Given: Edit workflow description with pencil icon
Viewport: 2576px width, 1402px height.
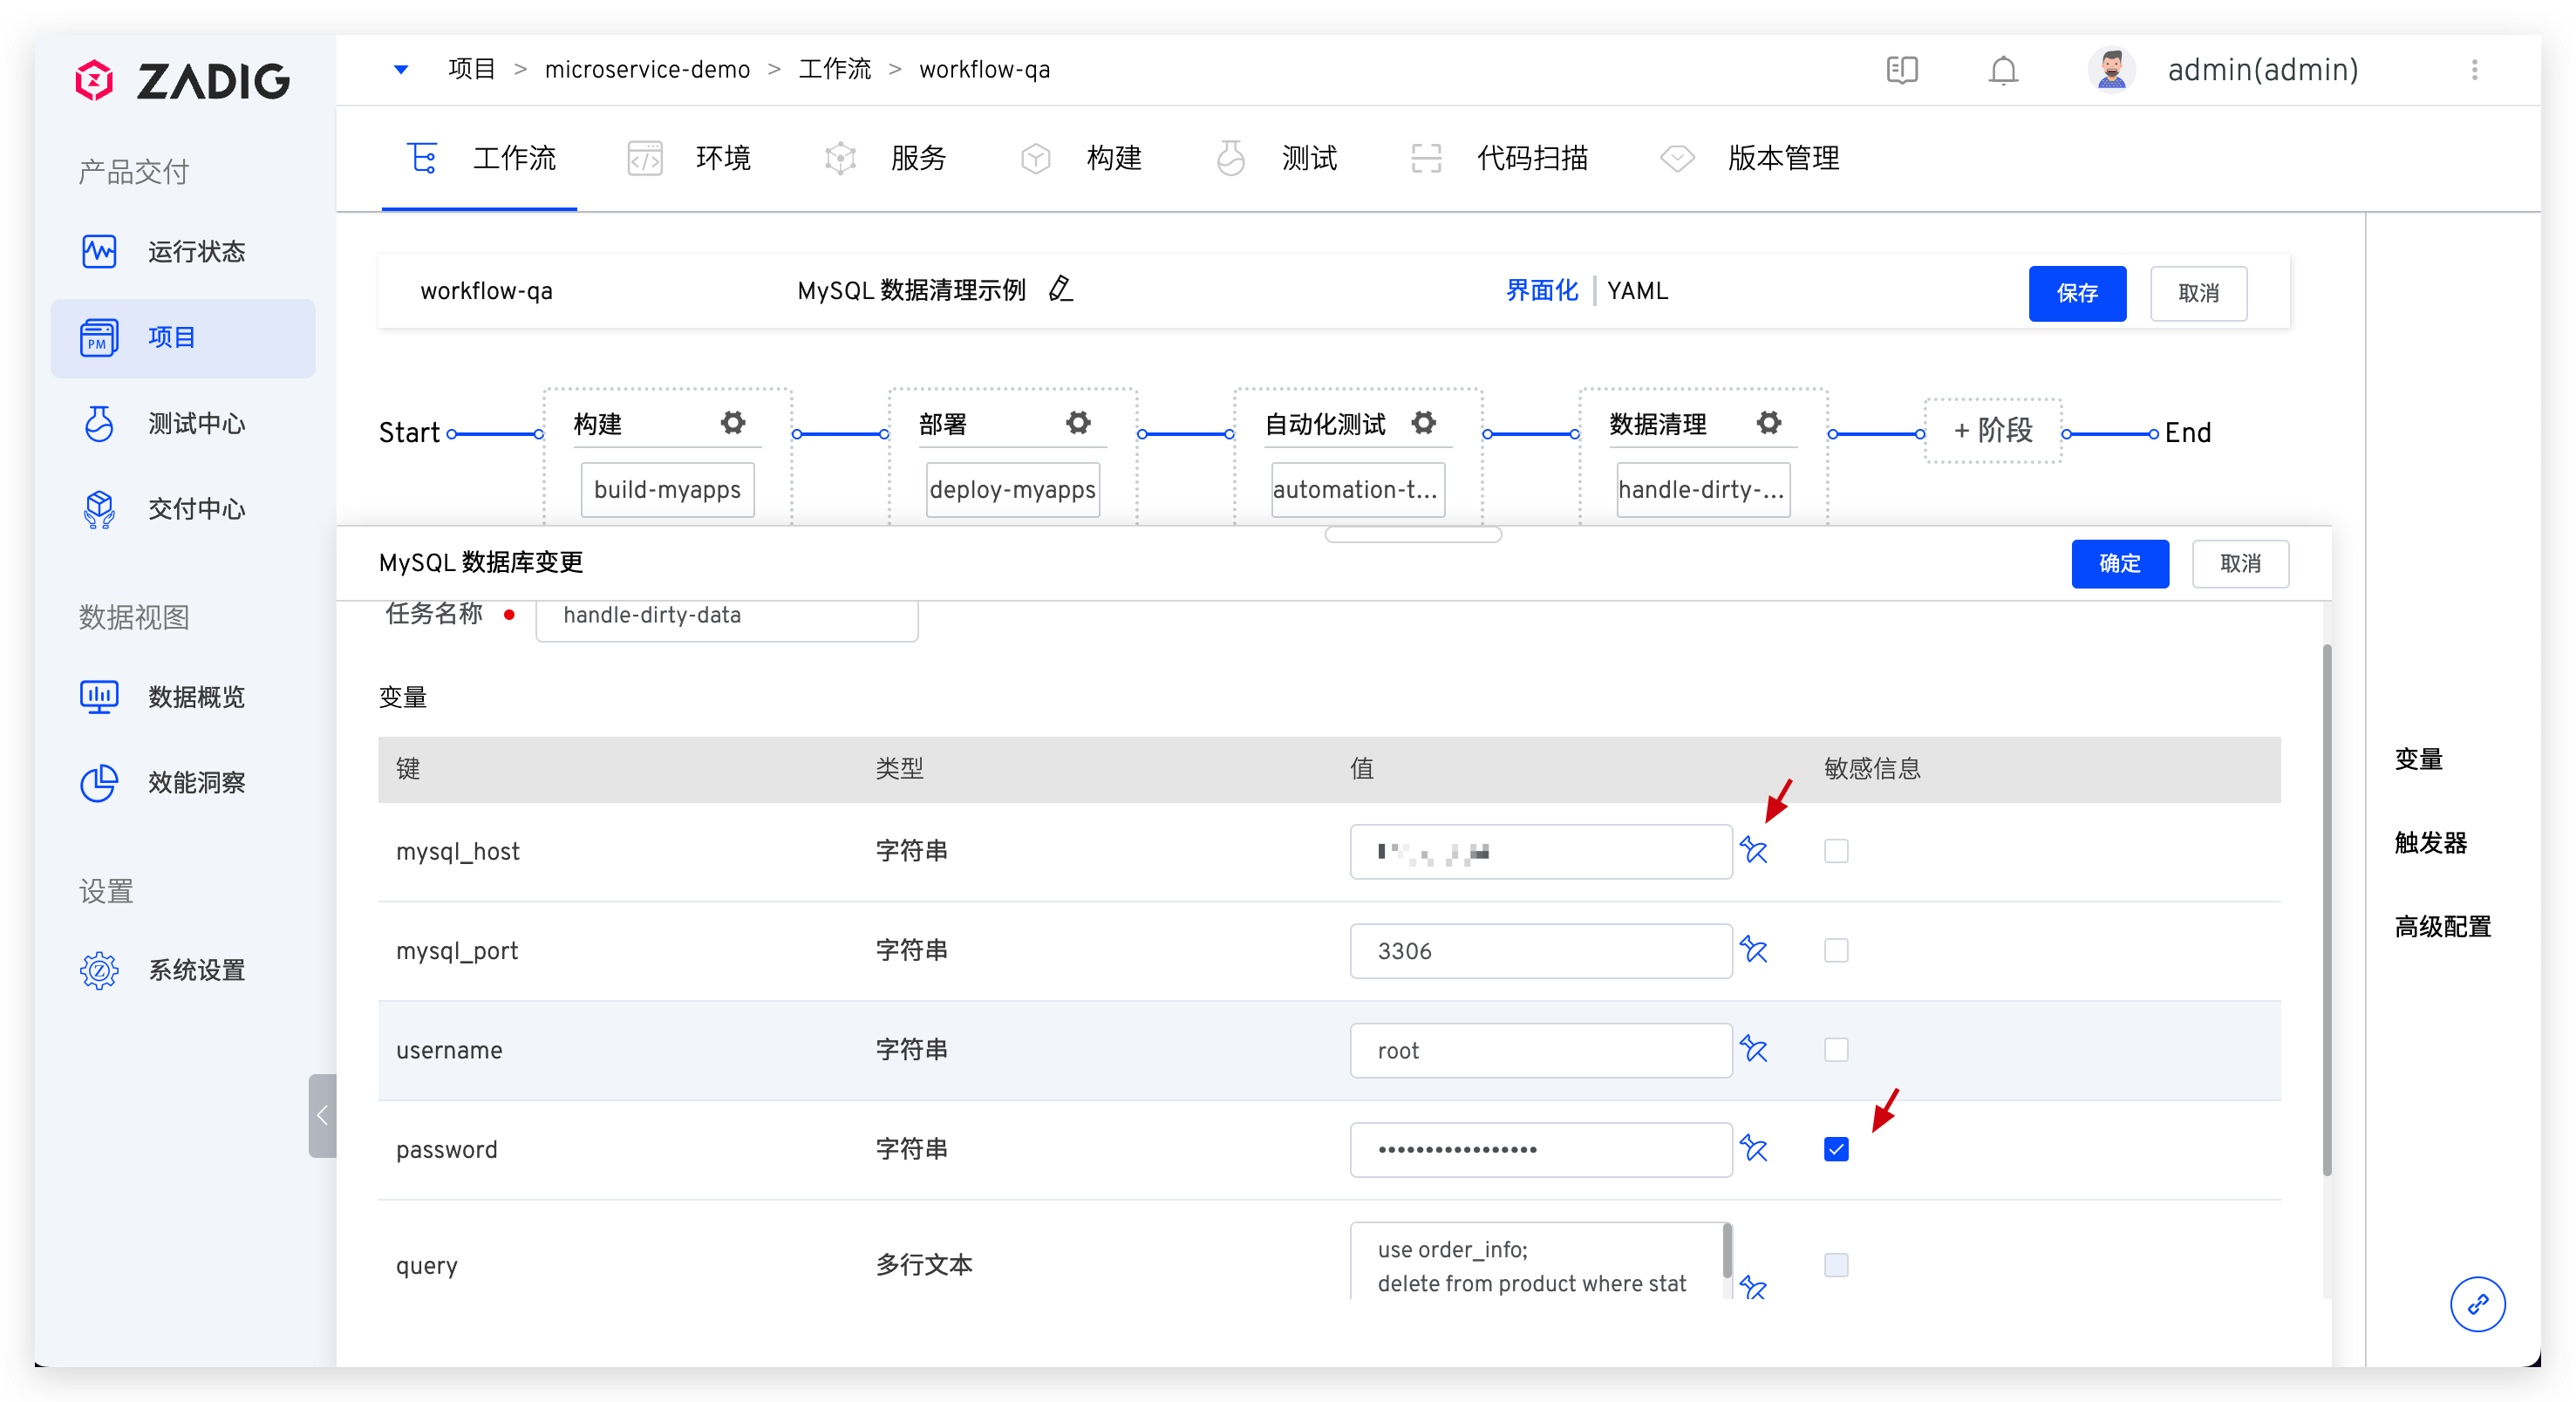Looking at the screenshot, I should tap(1060, 290).
